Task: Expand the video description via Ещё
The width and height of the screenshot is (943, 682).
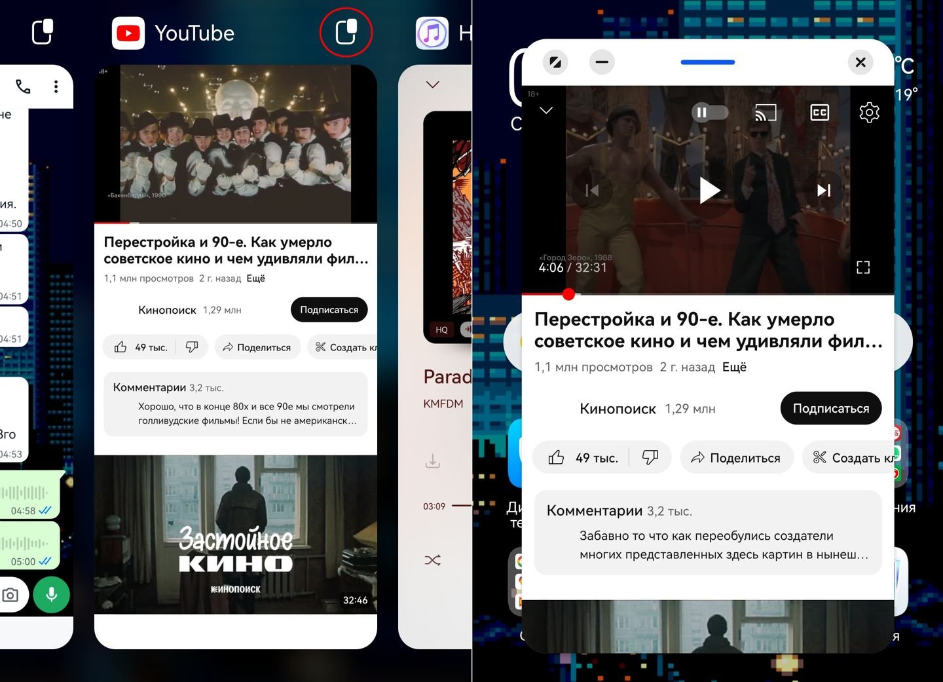Action: coord(735,367)
